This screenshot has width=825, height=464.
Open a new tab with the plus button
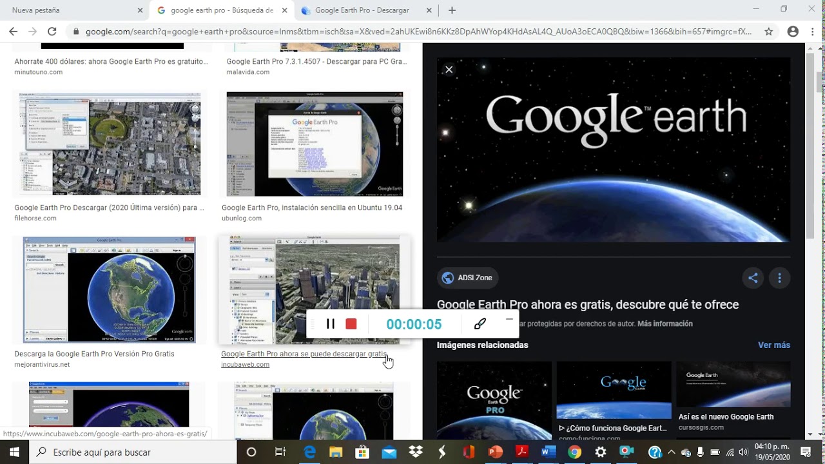click(x=452, y=10)
